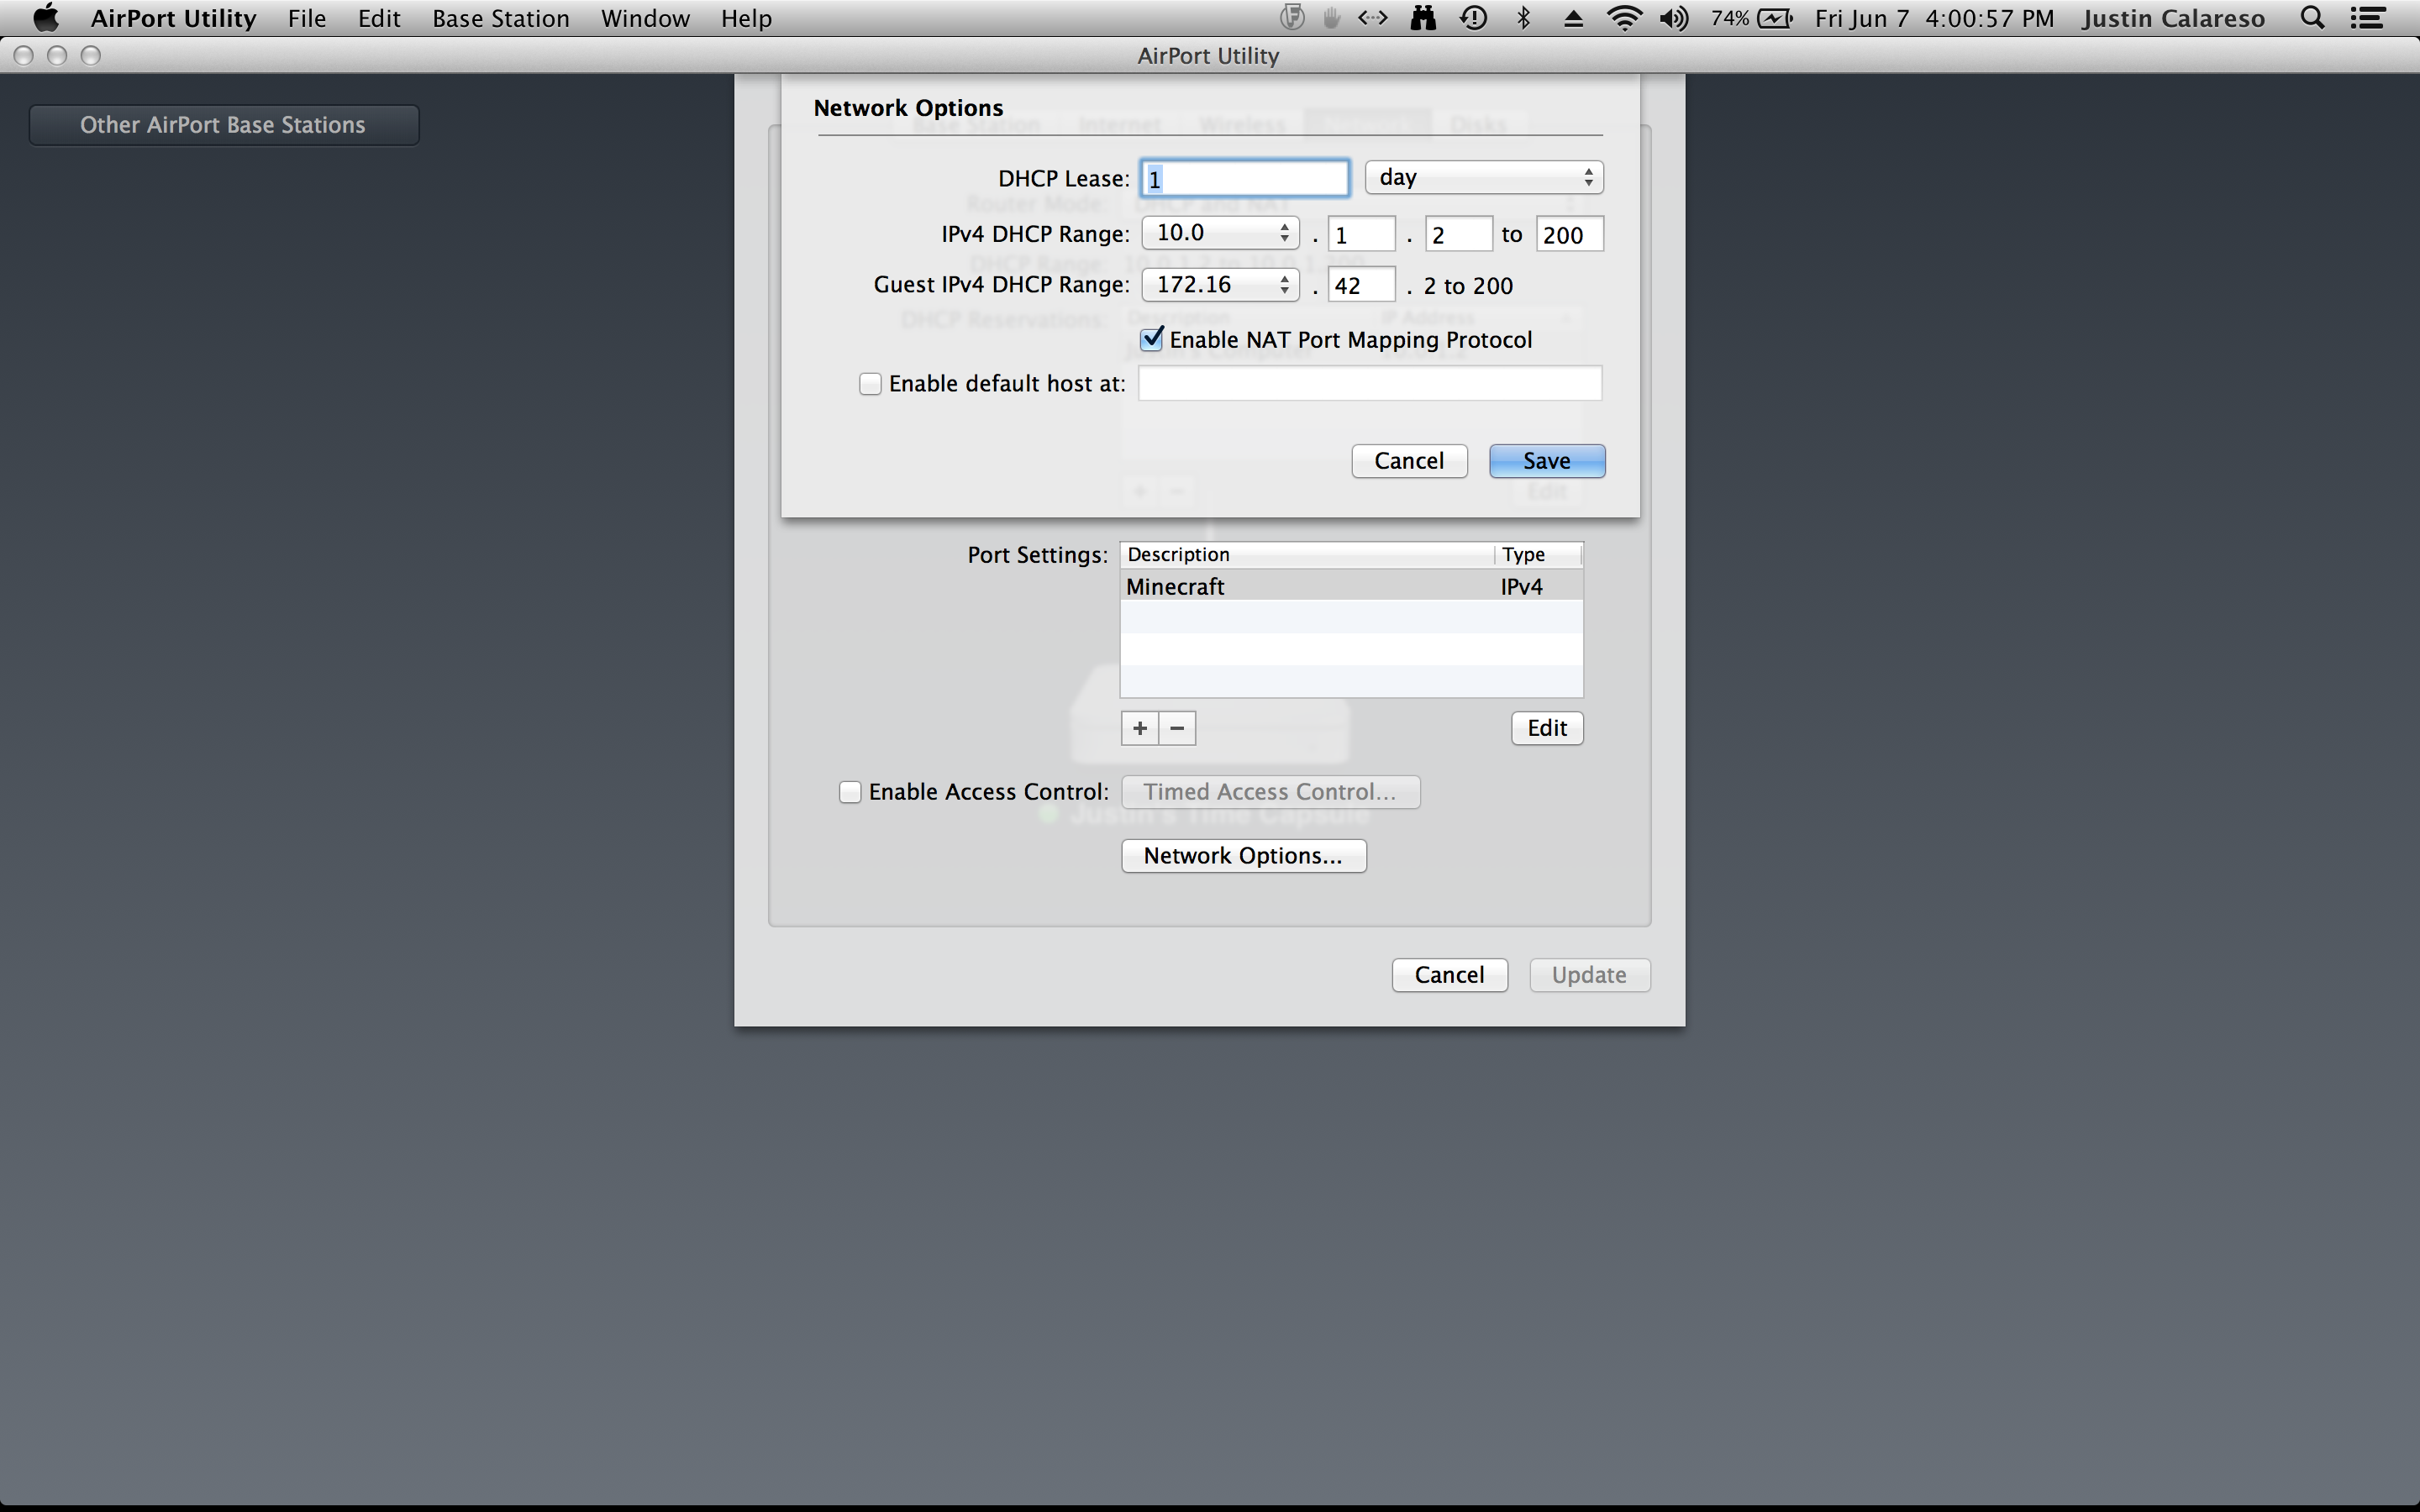Click the plus icon under Port Settings
Screen dimensions: 2420x1512
pyautogui.click(x=1139, y=728)
